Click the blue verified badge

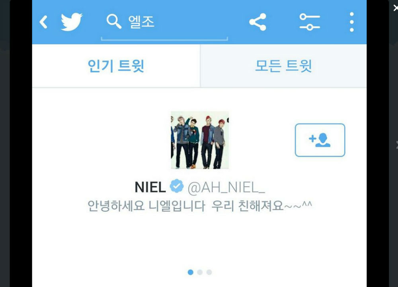click(177, 186)
